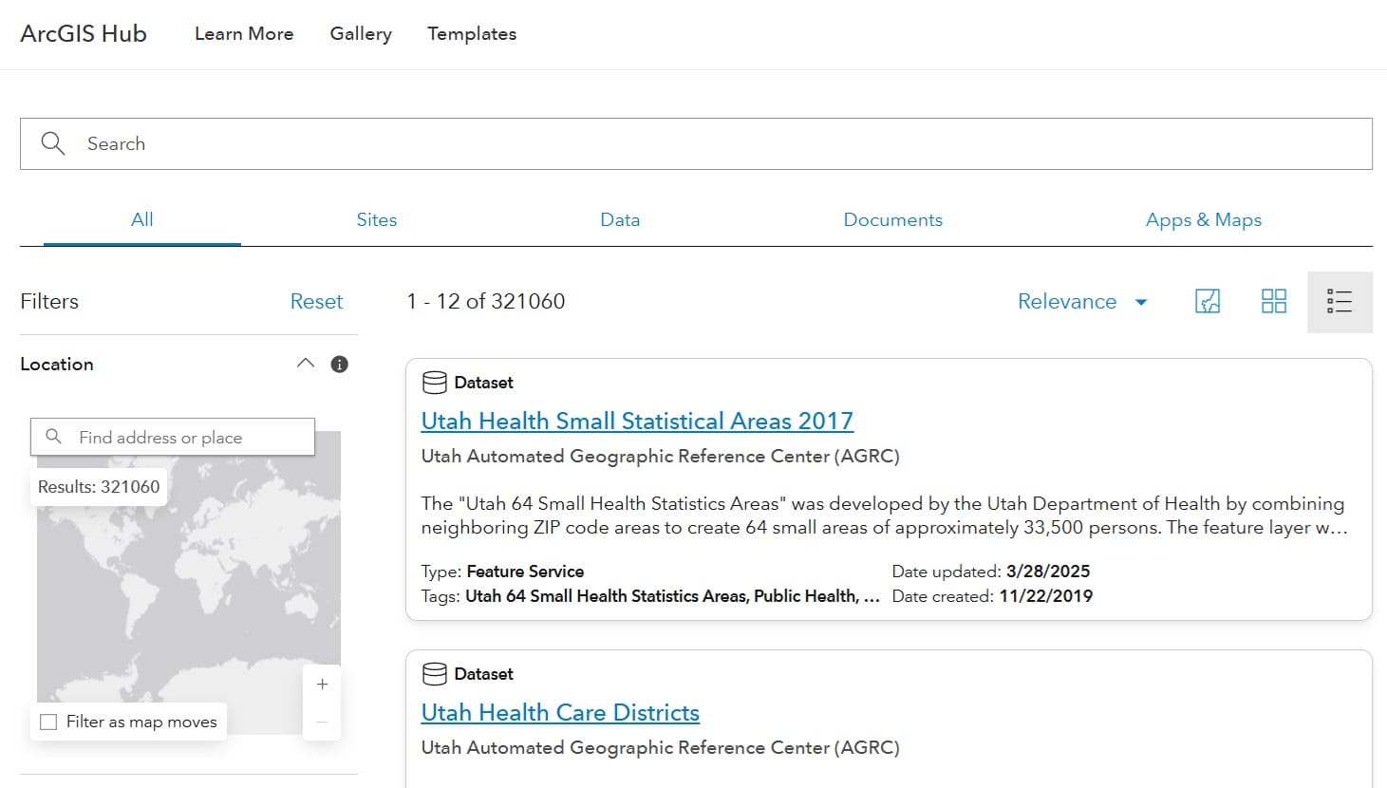Viewport: 1387px width, 788px height.
Task: Zoom in on the location map
Action: pyautogui.click(x=322, y=685)
